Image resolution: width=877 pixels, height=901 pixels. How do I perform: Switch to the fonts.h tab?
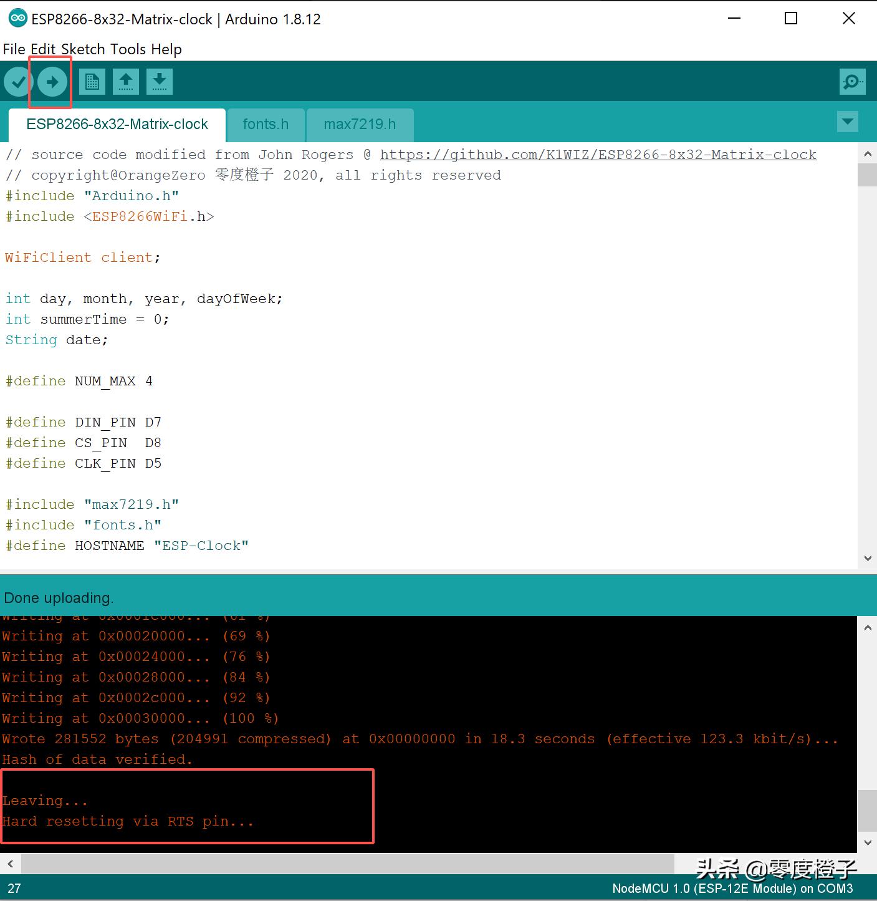[x=266, y=124]
